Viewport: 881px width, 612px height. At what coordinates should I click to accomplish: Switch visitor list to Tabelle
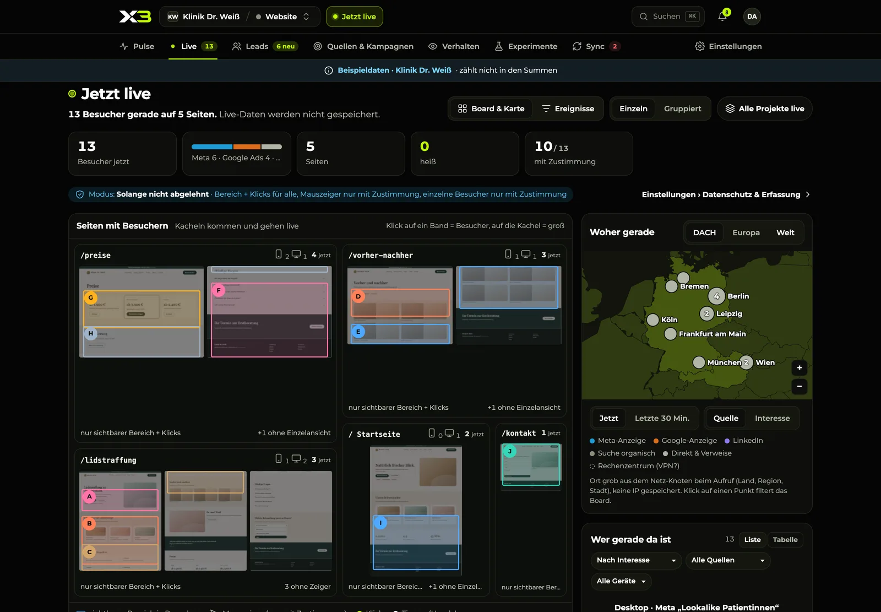click(785, 540)
